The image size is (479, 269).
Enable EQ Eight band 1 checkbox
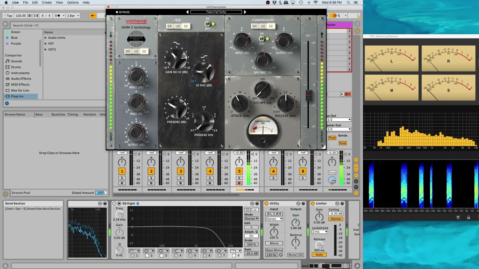click(x=133, y=256)
